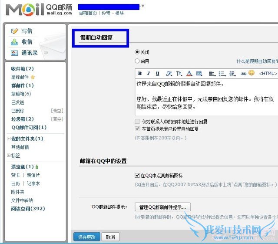Select the 启用 radio button

(x=137, y=61)
